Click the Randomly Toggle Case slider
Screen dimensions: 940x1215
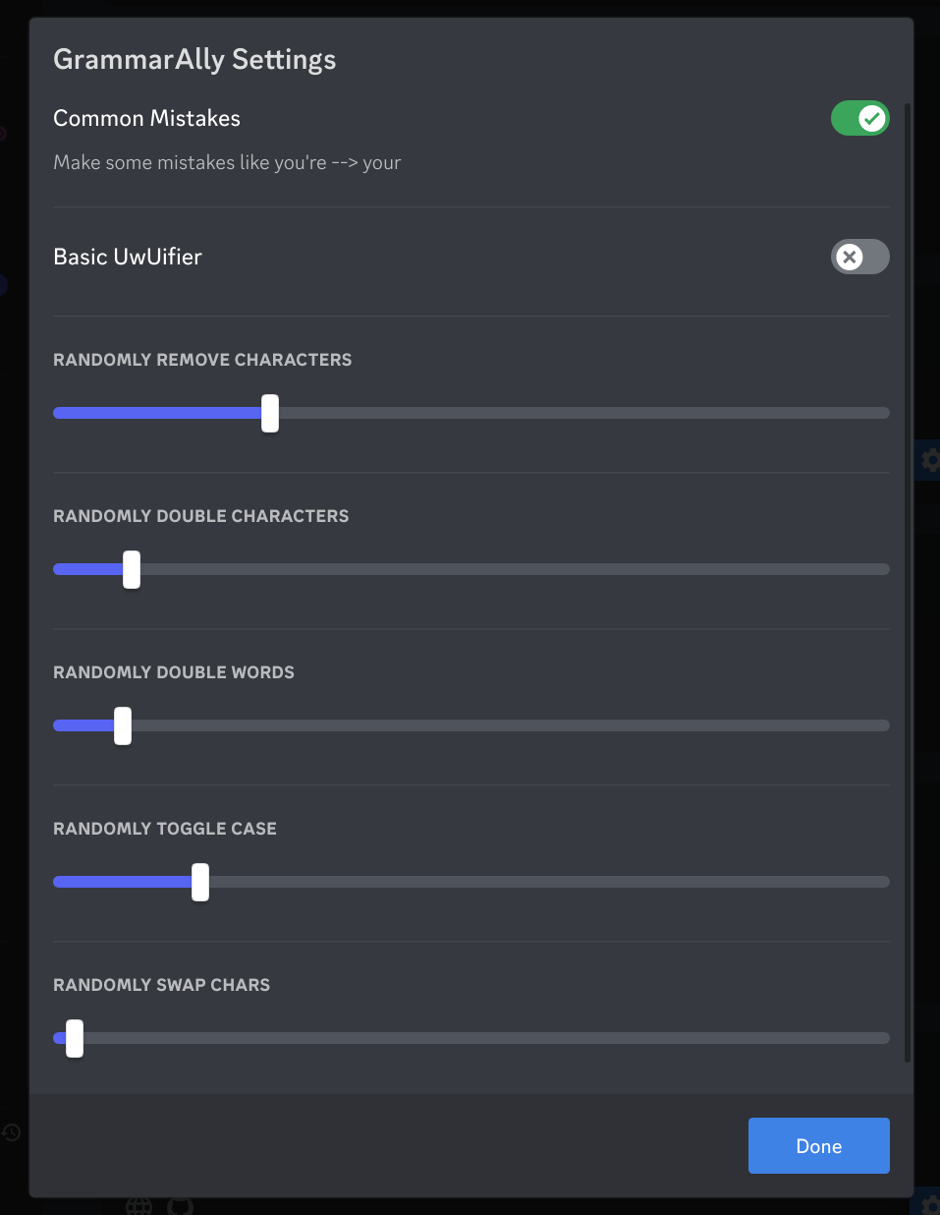tap(200, 882)
